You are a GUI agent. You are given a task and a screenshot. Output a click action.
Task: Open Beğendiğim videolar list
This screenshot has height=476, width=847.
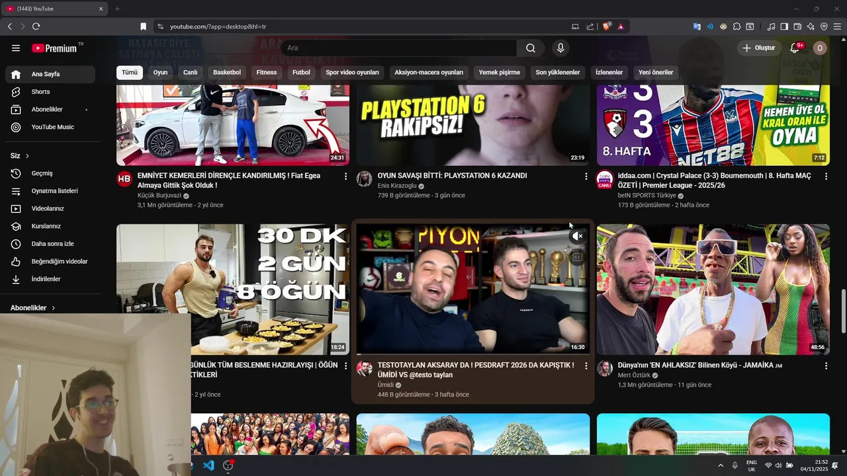(x=50, y=262)
